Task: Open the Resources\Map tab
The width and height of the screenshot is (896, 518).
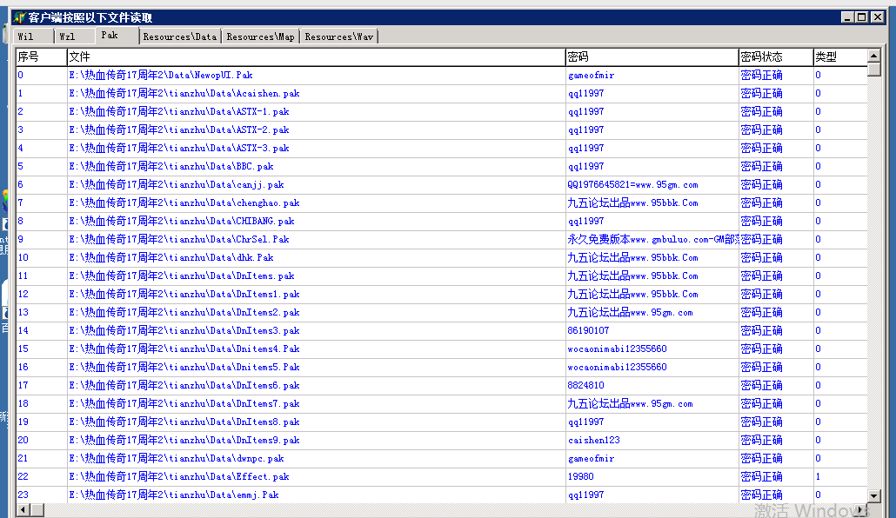Action: point(261,37)
